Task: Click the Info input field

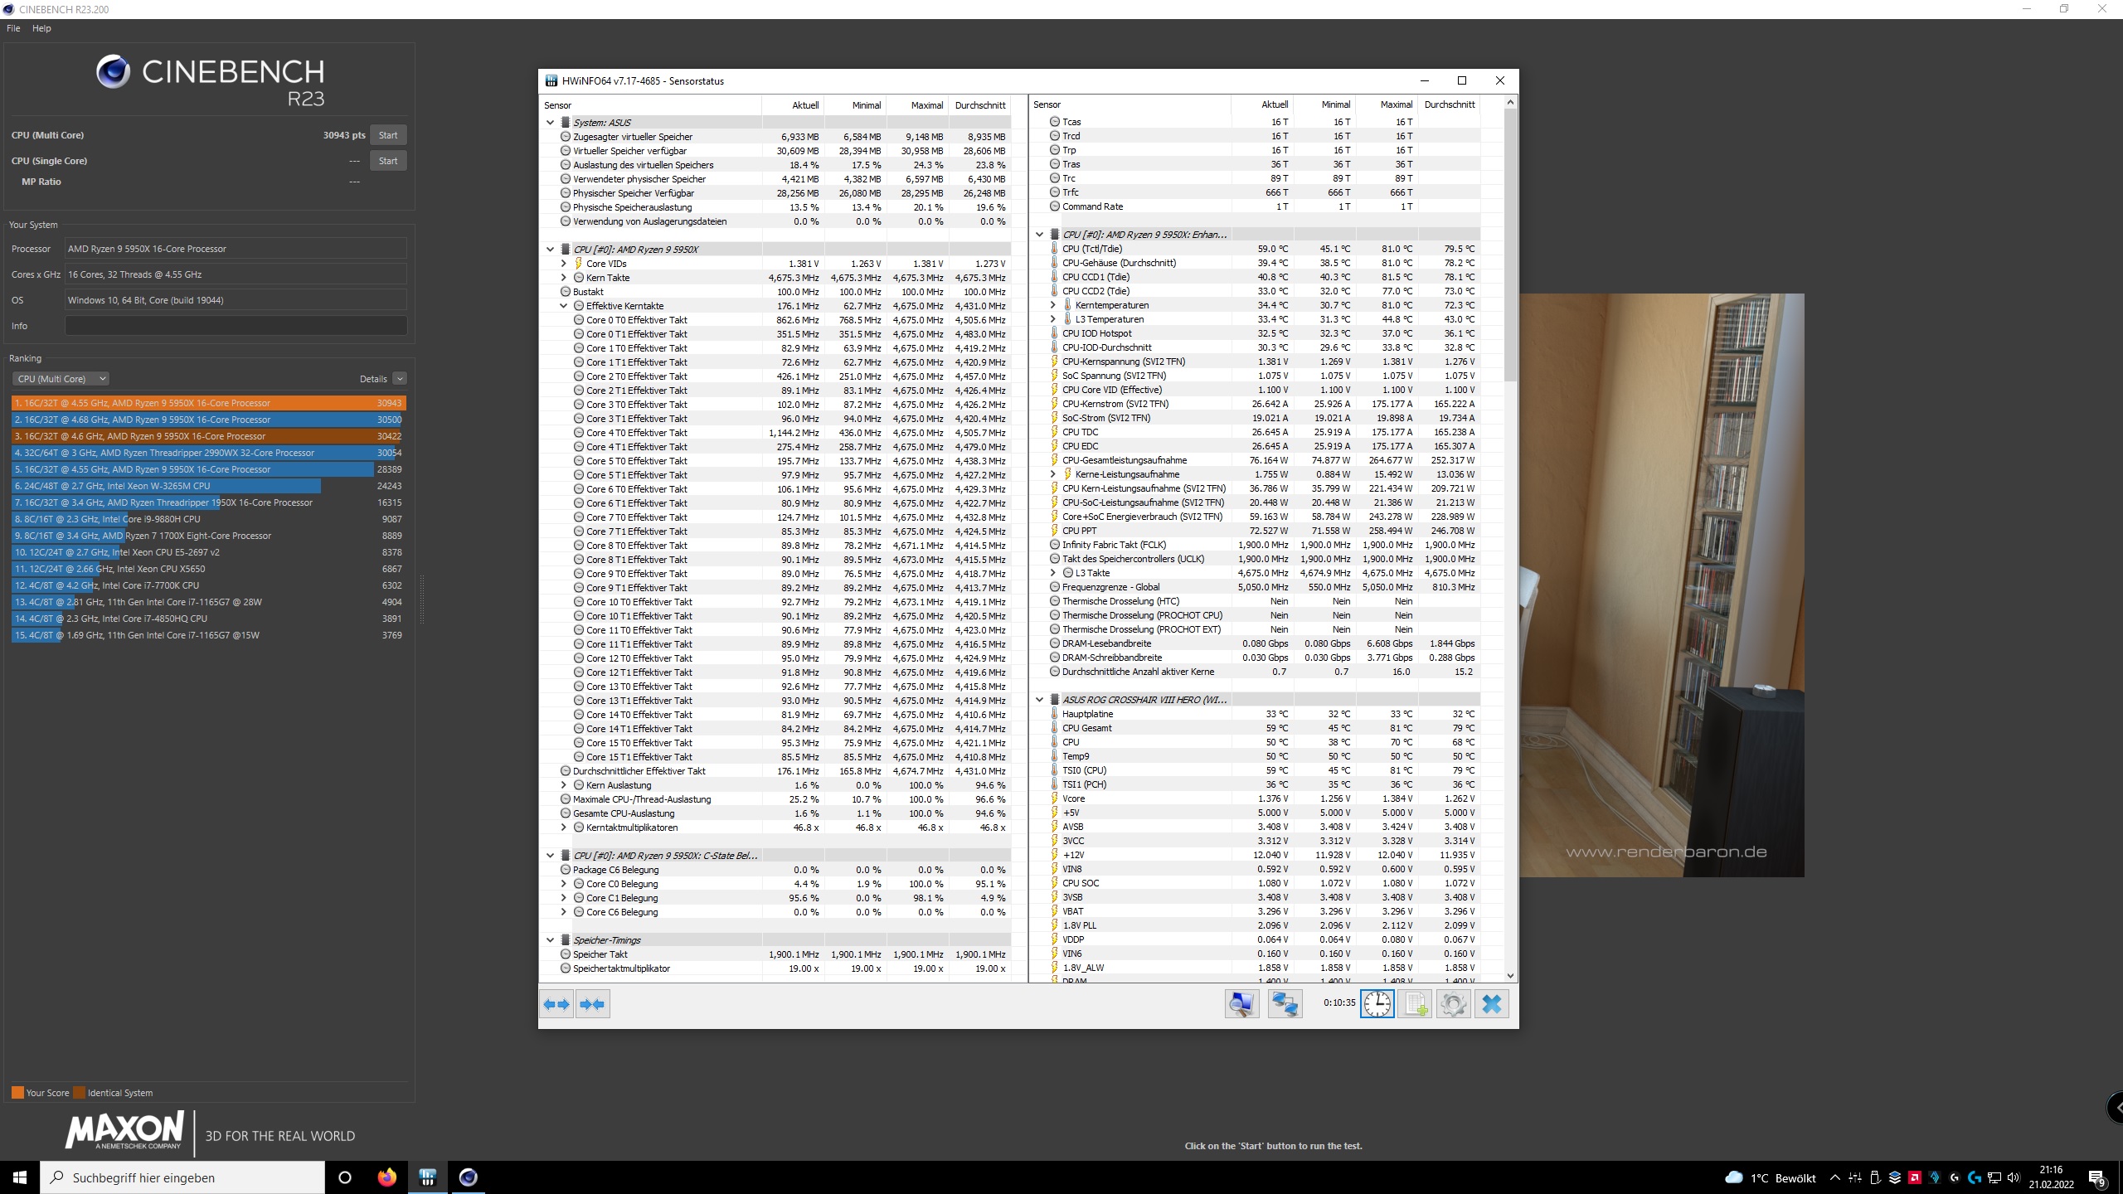Action: pos(236,326)
